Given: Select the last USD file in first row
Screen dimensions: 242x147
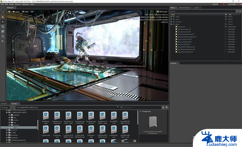Looking at the screenshot, I should [x=125, y=116].
